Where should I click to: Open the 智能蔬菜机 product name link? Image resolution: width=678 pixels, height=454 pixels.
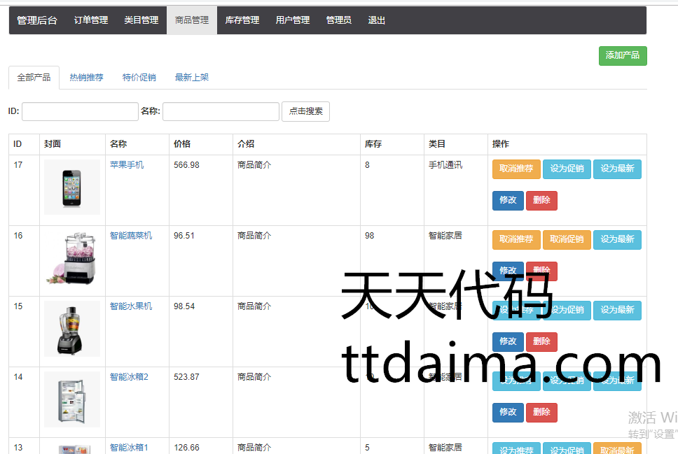131,236
